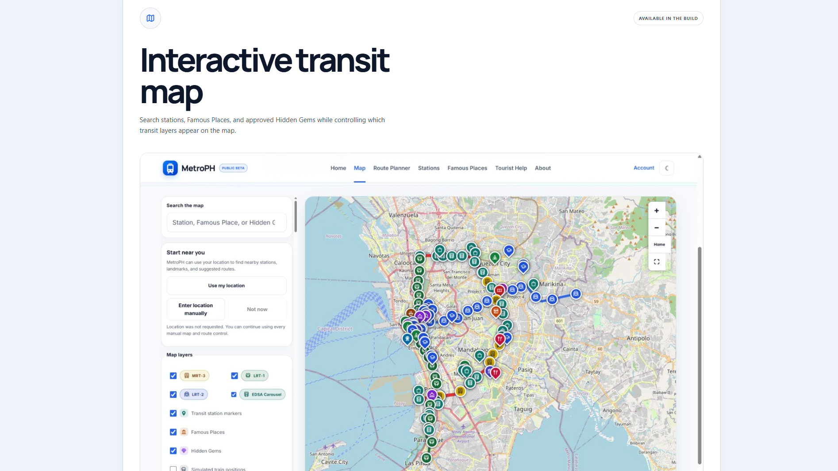
Task: Enter fullscreen map view icon
Action: tap(657, 262)
